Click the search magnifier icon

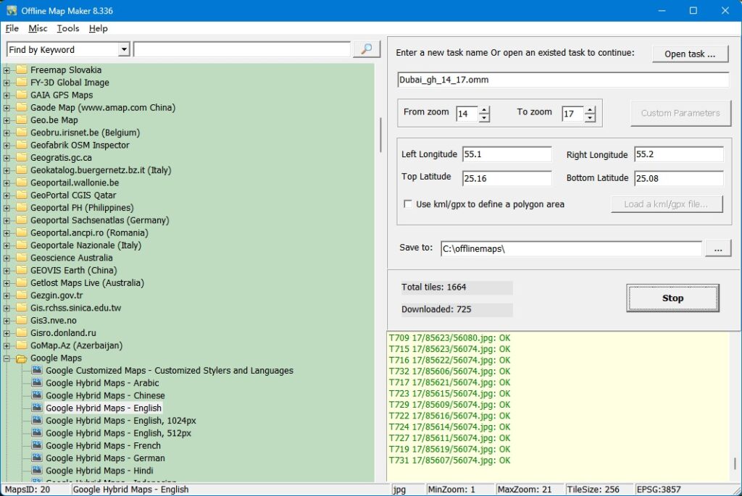(366, 49)
